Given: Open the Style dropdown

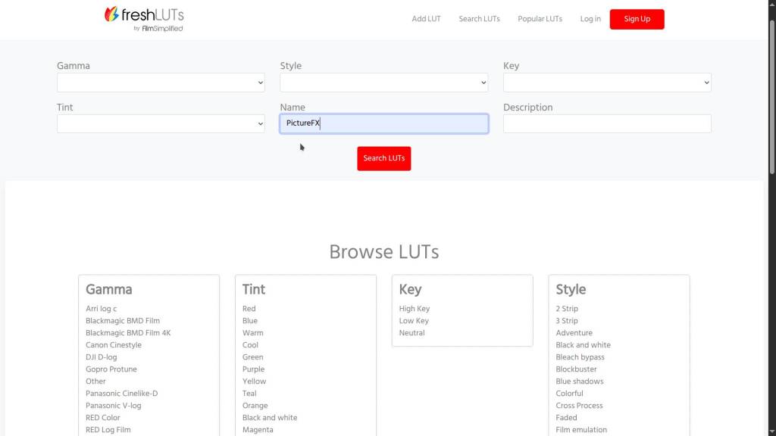Looking at the screenshot, I should (x=384, y=83).
